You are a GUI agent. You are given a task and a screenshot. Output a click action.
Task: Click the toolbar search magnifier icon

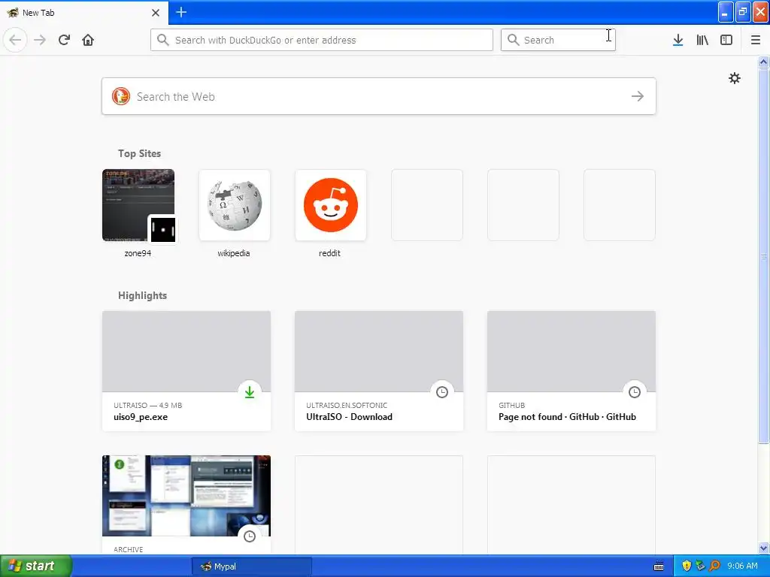click(x=513, y=40)
